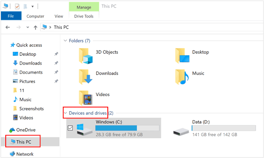Select the Videos folder icon in main pane

[x=85, y=98]
